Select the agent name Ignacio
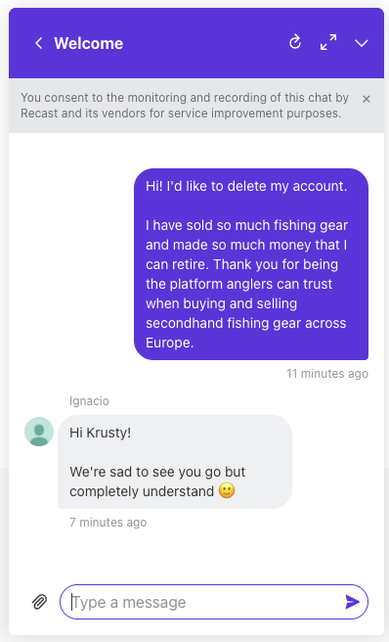 (89, 401)
